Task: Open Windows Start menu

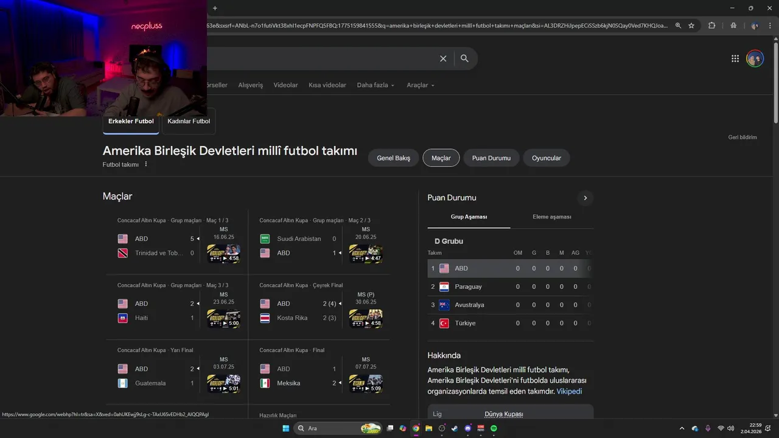Action: tap(285, 428)
